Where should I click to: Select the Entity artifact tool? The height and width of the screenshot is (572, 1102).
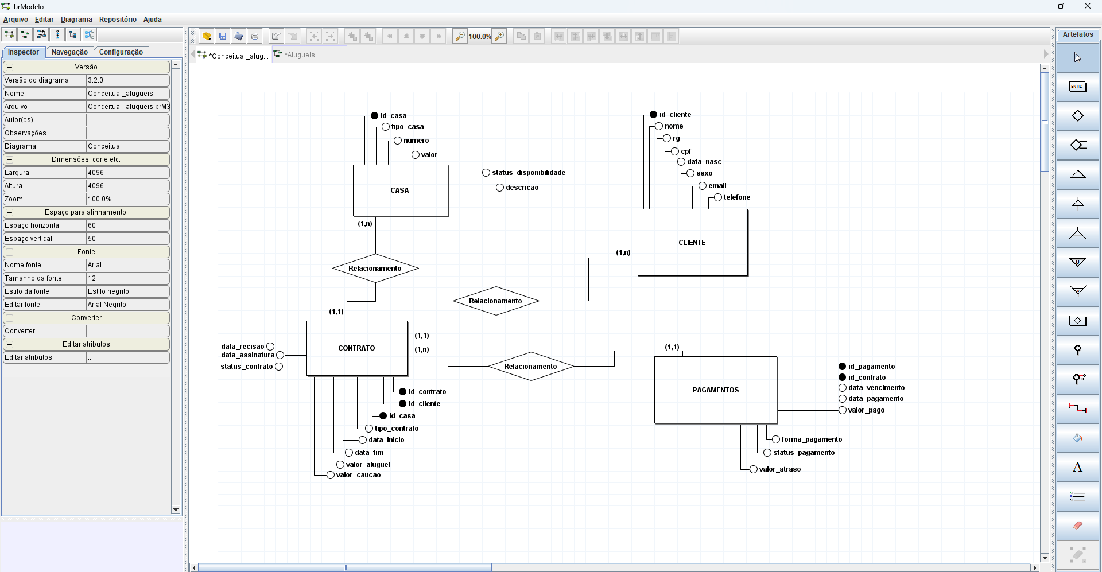click(1077, 87)
